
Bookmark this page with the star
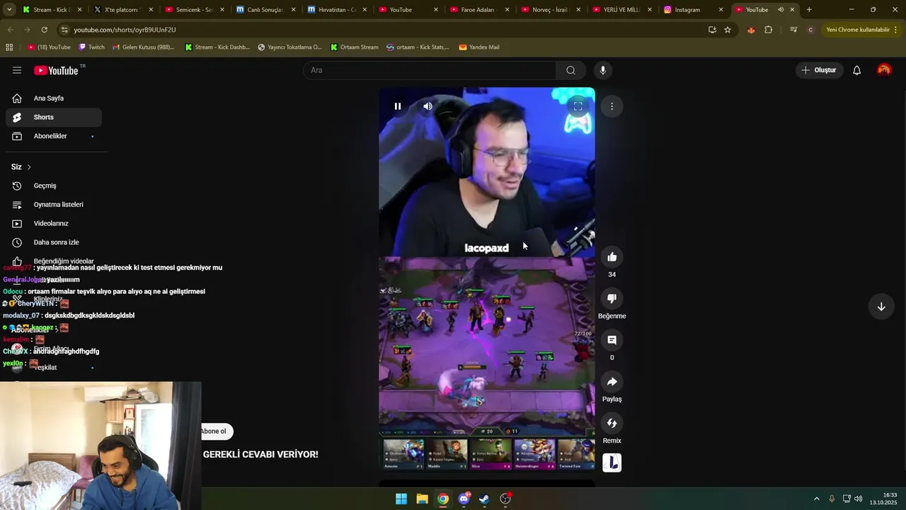click(728, 30)
